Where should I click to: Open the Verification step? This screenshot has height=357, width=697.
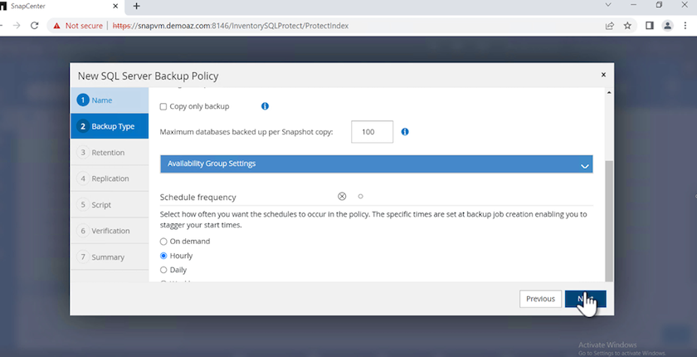point(110,231)
